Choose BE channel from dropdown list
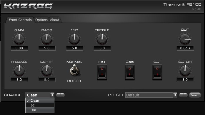Viewport: 205px width, 115px height. [x=40, y=105]
